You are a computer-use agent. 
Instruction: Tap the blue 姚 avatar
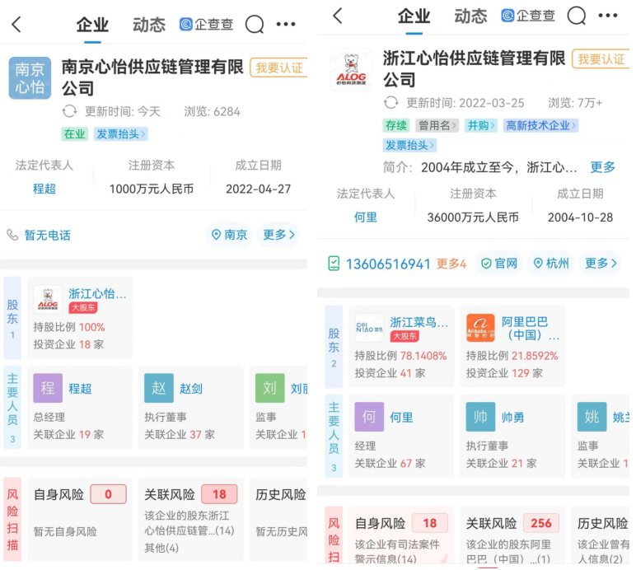click(592, 417)
